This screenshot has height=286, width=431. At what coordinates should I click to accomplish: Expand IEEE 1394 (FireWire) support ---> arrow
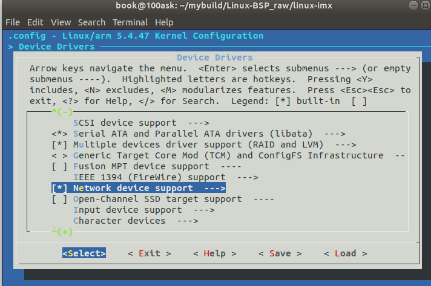point(248,177)
